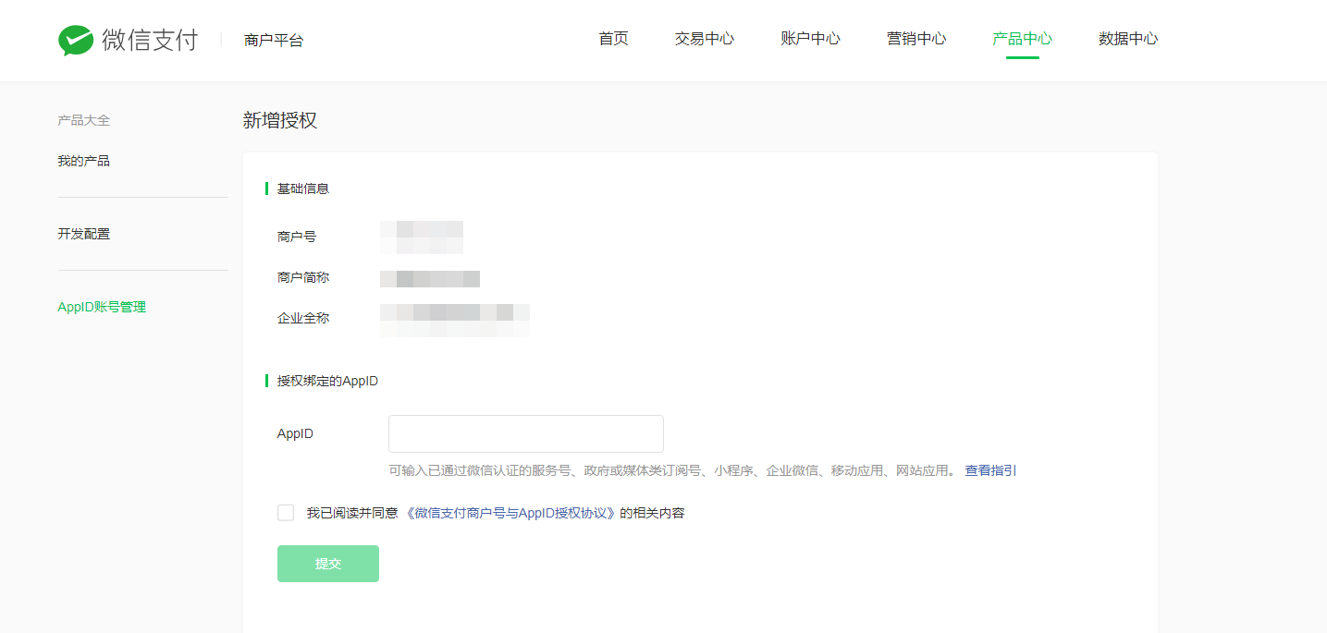Open the 交易中心 navigation tab
1327x633 pixels.
[x=705, y=39]
